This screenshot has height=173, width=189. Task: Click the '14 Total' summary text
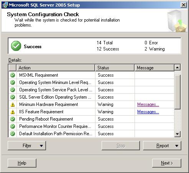105,43
